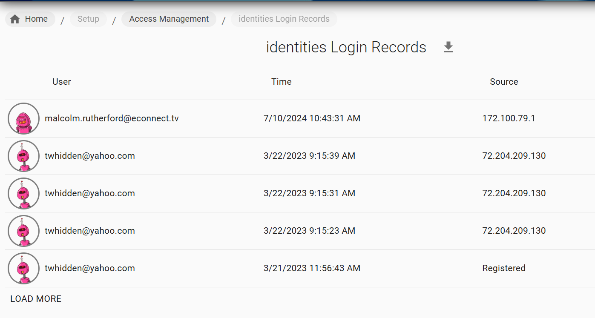Click the User column header
The image size is (595, 318).
[61, 81]
